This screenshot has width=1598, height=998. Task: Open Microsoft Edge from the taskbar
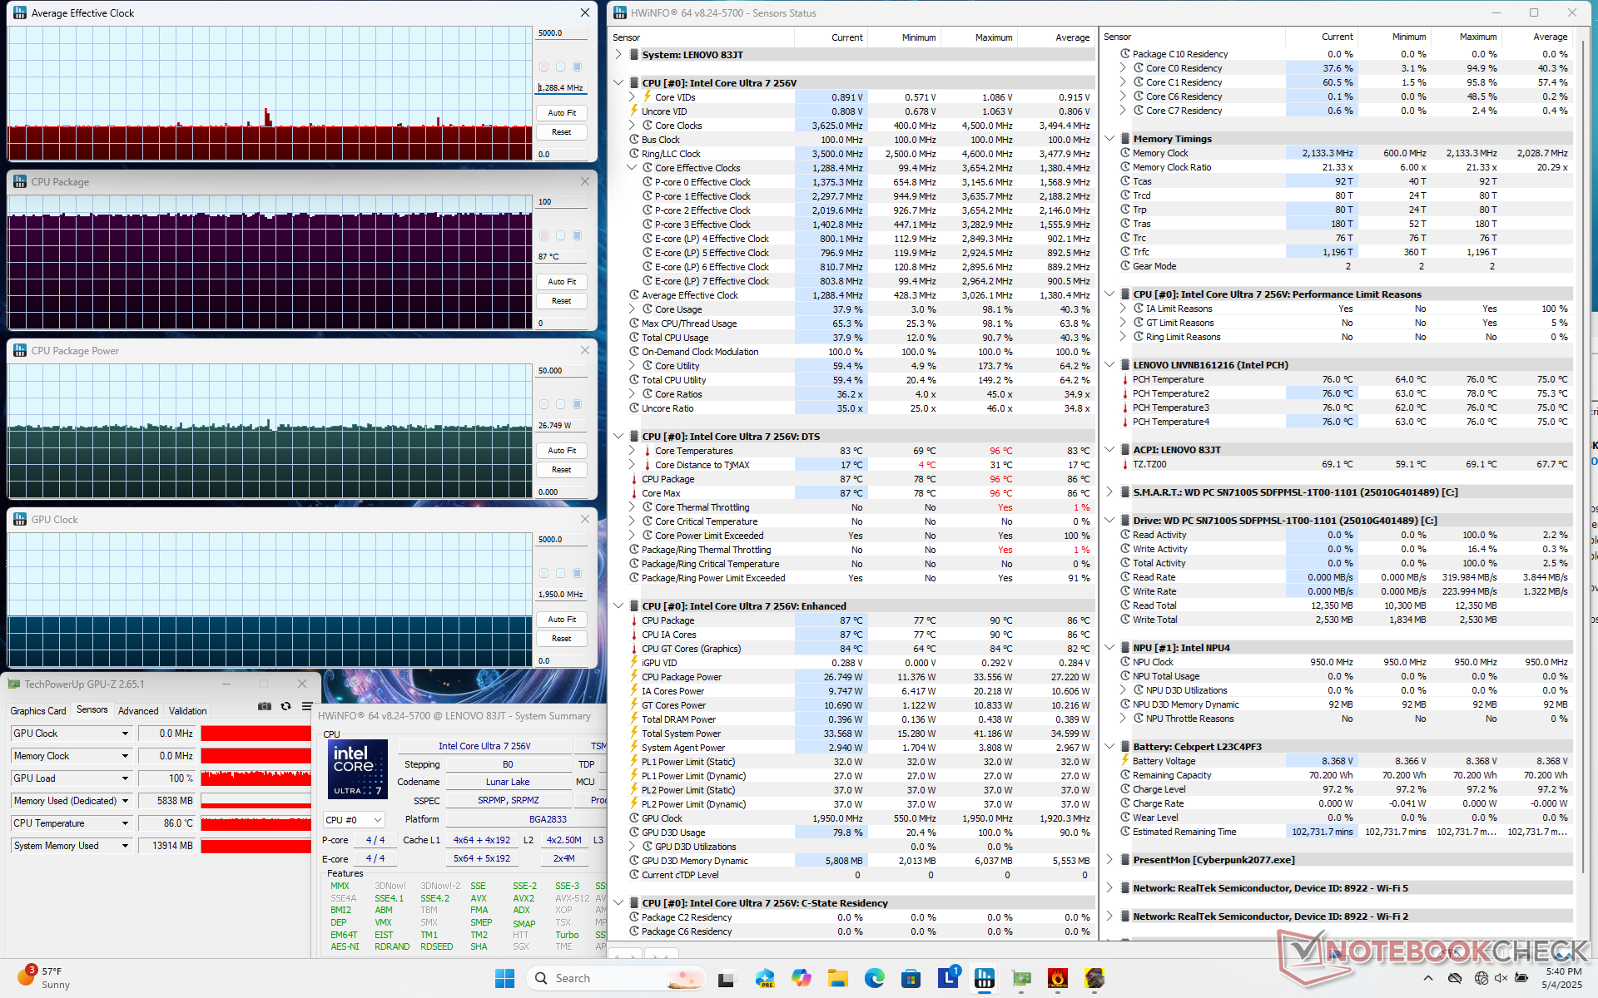coord(874,978)
